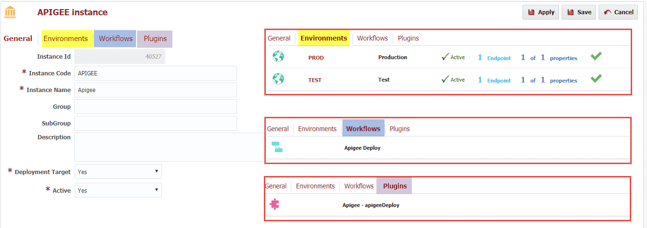Viewport: 647px width, 228px height.
Task: Click the Description text area
Action: [170, 147]
